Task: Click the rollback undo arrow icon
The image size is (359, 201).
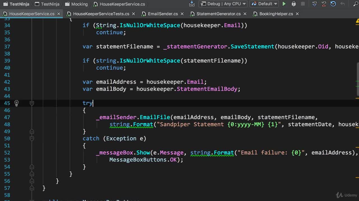Action: pyautogui.click(x=342, y=4)
